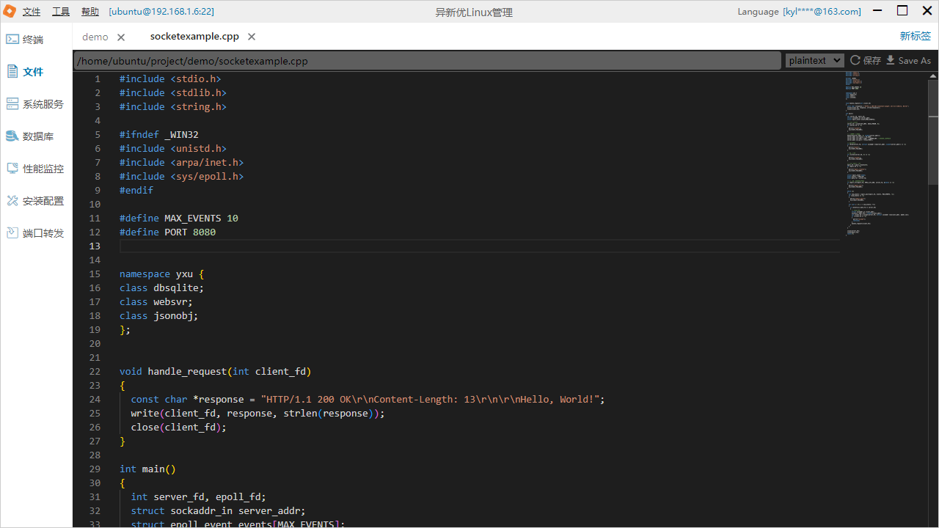The width and height of the screenshot is (939, 528).
Task: Open the 终端 terminal sidebar icon
Action: [x=12, y=40]
